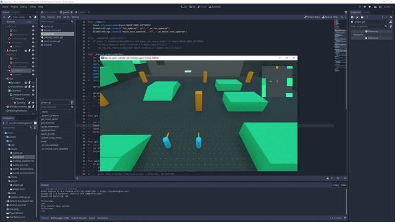Select the Remote scene tree button
The width and height of the screenshot is (395, 222).
coord(10,22)
